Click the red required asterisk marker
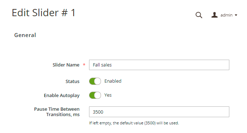Viewport: 247px width, 133px height. (84, 65)
